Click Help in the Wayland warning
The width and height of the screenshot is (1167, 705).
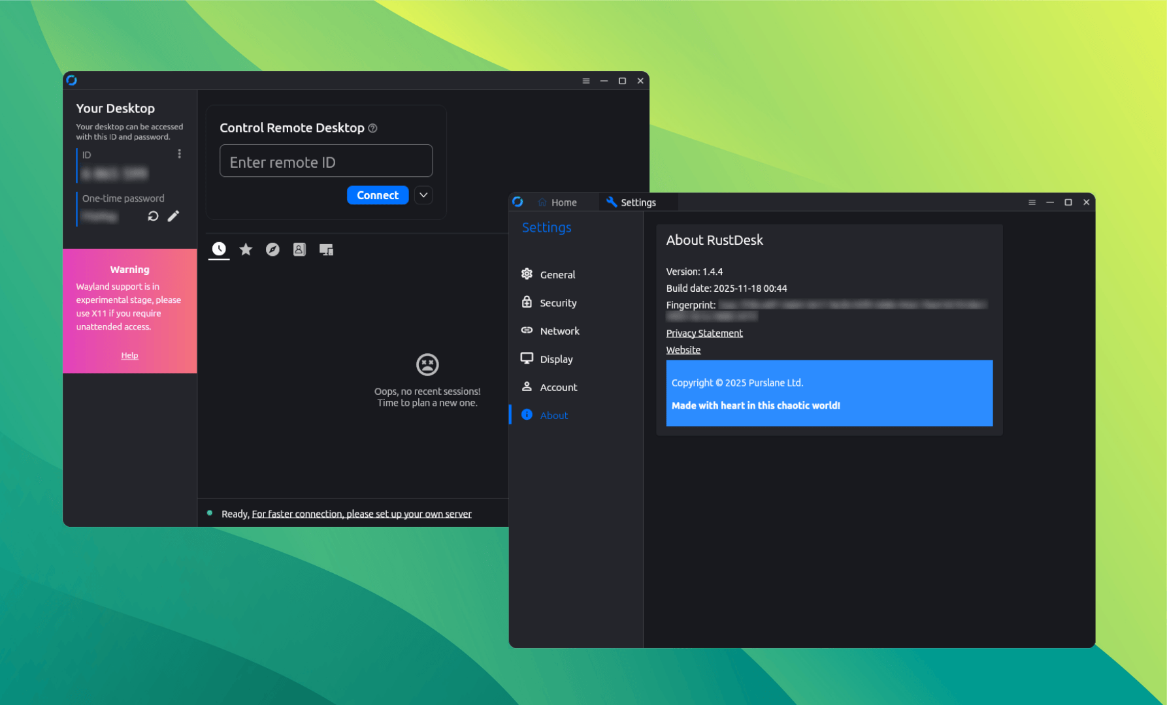coord(129,354)
